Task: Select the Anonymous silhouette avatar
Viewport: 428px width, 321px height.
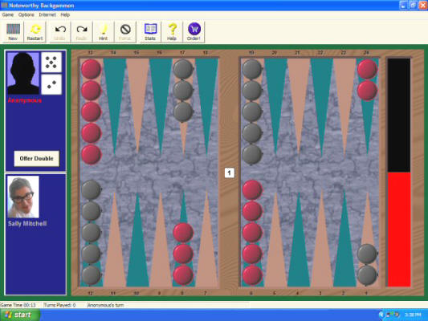Action: [23, 73]
